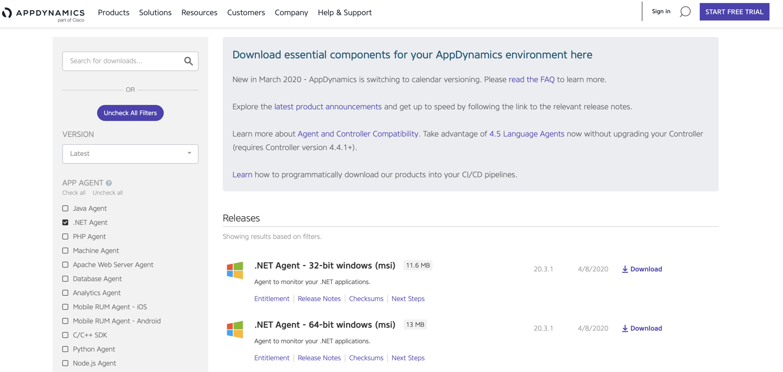Click Windows logo for 32-bit .NET Agent
Screen dimensions: 783x372
tap(235, 270)
